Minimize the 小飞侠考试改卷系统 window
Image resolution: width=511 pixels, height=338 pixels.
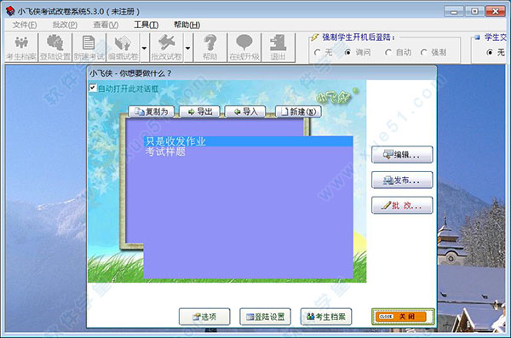[454, 12]
